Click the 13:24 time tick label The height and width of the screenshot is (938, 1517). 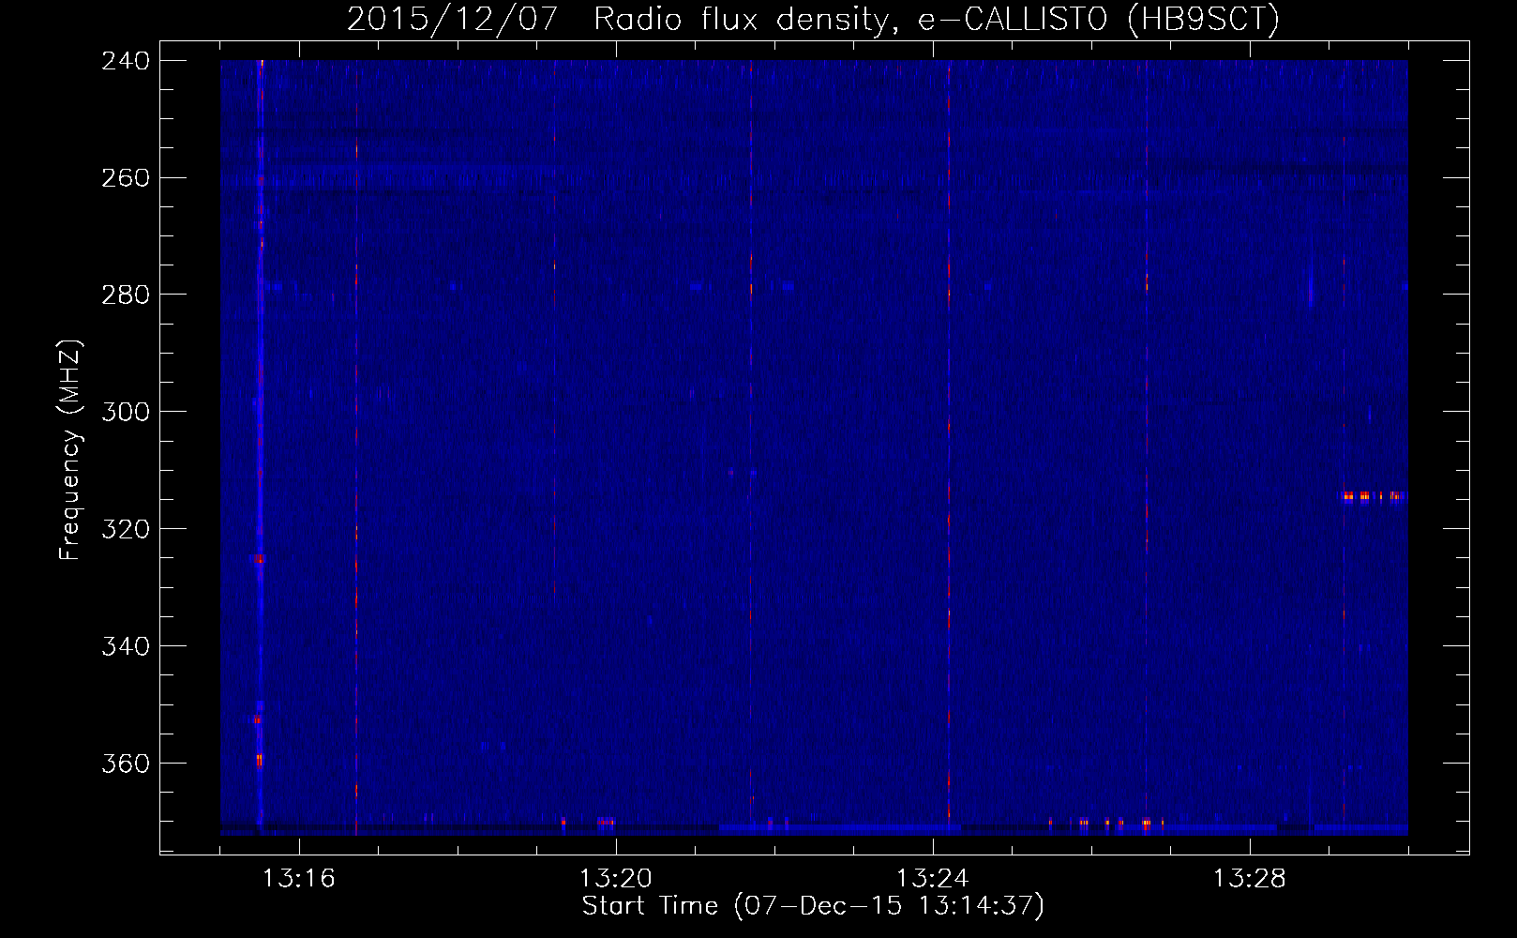click(x=933, y=879)
